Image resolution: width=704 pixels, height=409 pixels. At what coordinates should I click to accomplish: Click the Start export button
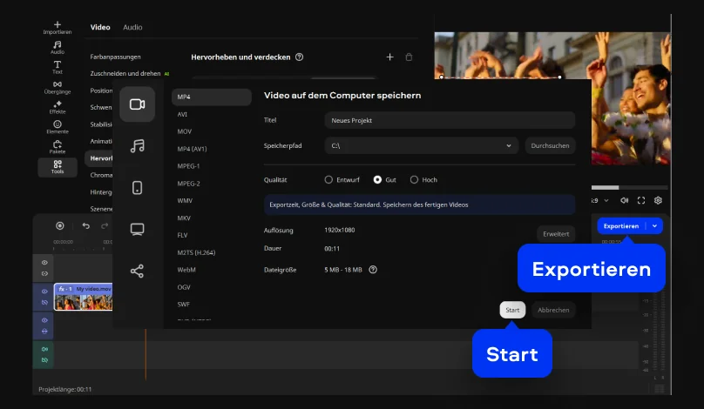pyautogui.click(x=512, y=310)
